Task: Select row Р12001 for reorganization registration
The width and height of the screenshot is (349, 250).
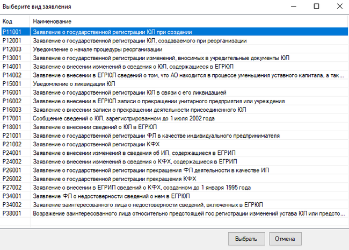Action: tap(140, 41)
